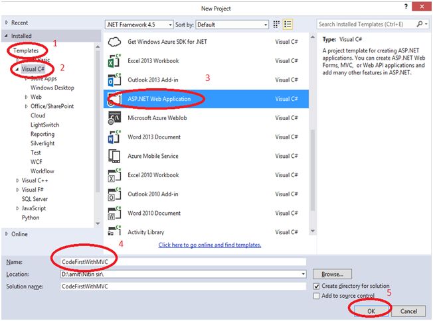The height and width of the screenshot is (321, 433).
Task: Select the LightSwitch category
Action: (x=44, y=125)
